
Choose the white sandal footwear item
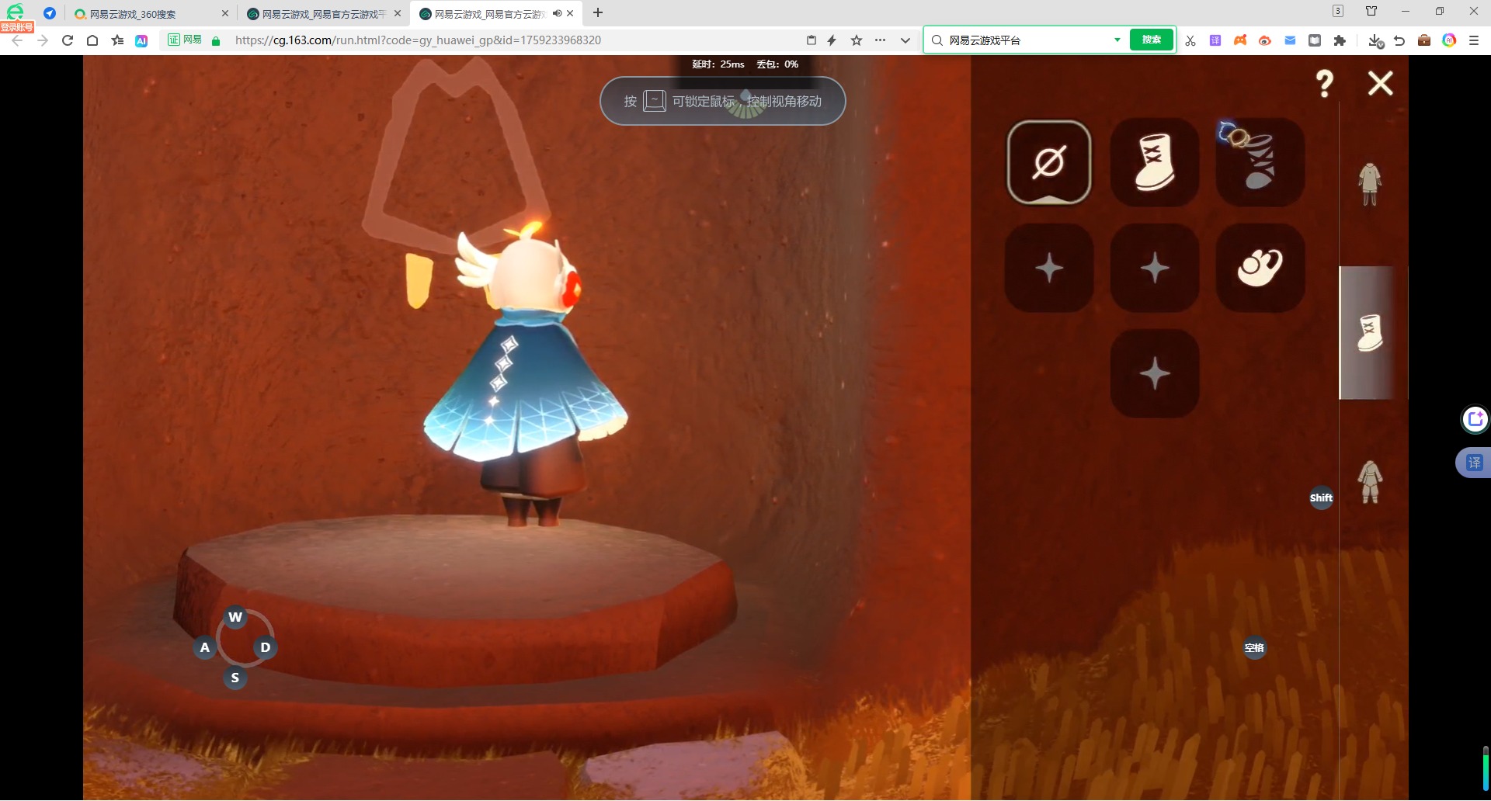pyautogui.click(x=1260, y=268)
